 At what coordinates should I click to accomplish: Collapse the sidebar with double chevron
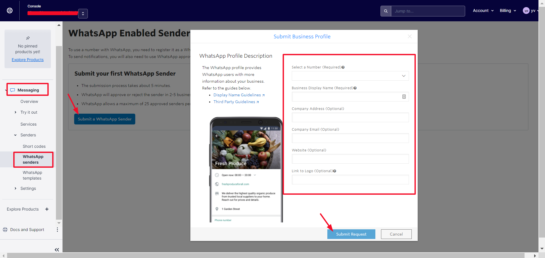[x=57, y=250]
